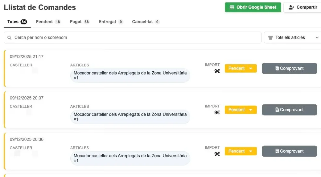Click caret arrow on 20:37 order's status
This screenshot has width=321, height=177.
pyautogui.click(x=251, y=110)
